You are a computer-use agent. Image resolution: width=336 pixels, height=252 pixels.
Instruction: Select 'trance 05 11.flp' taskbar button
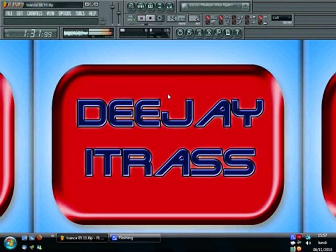click(82, 238)
